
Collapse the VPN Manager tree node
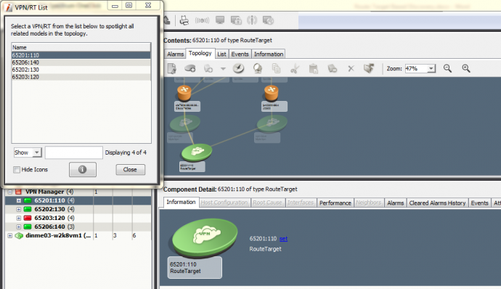10,192
